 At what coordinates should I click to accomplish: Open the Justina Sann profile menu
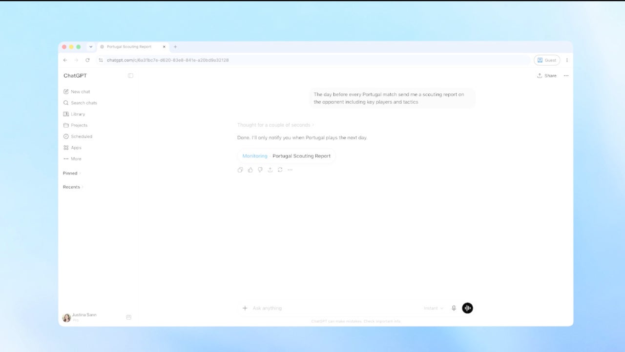click(x=80, y=317)
